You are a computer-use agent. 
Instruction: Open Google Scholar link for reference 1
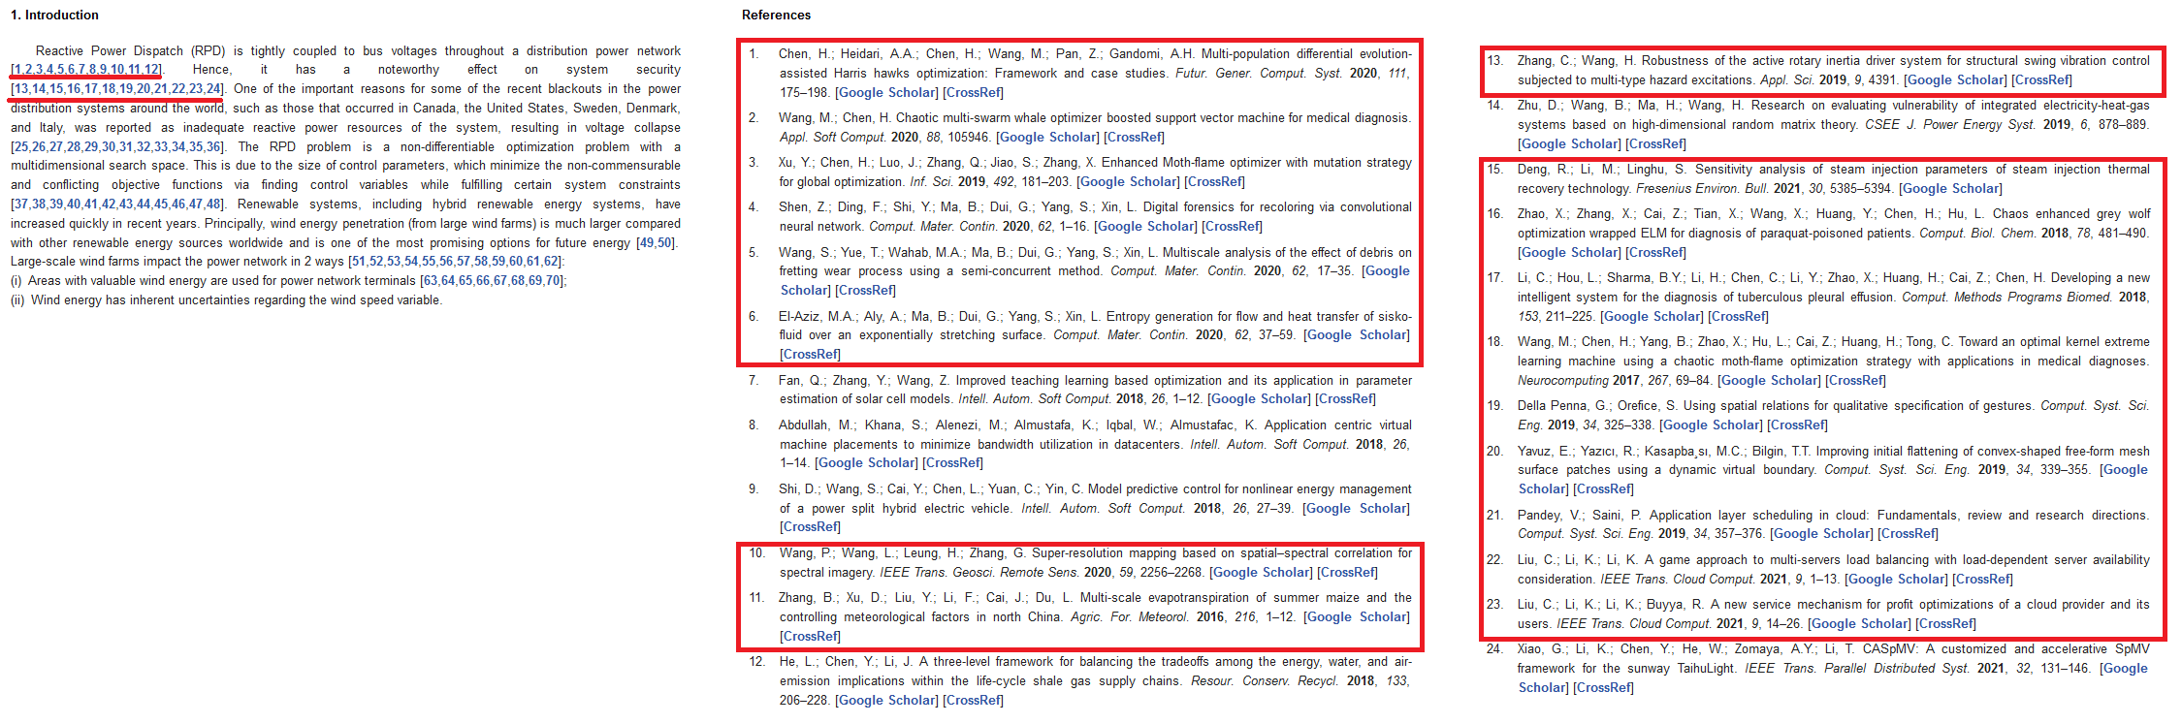coord(886,93)
